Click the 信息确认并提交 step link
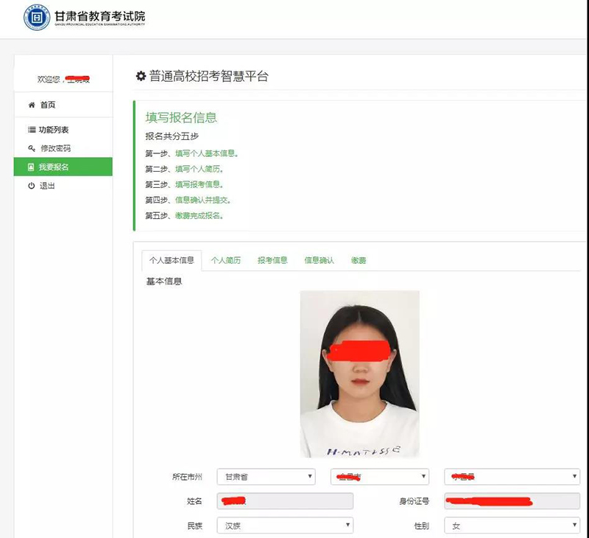Screen dimensions: 589x538 (x=203, y=200)
